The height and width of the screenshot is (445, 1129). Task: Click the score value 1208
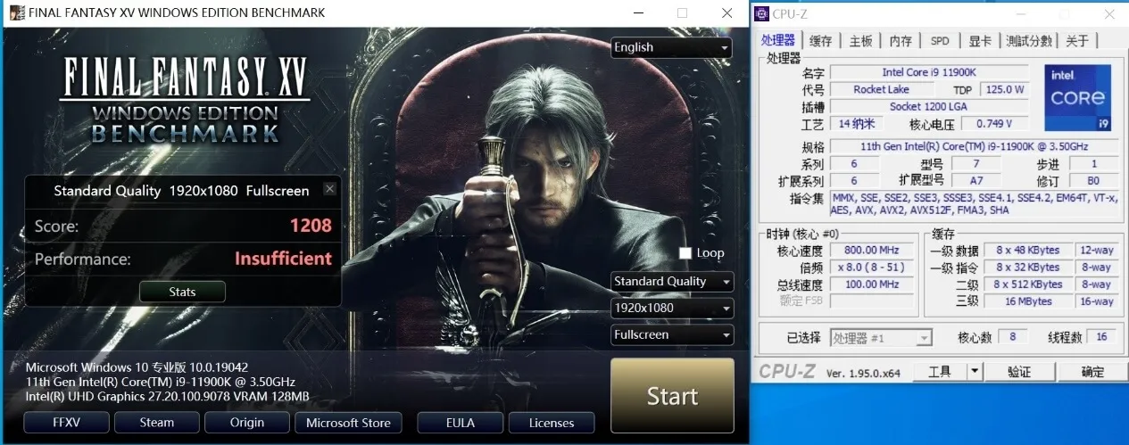click(x=311, y=226)
